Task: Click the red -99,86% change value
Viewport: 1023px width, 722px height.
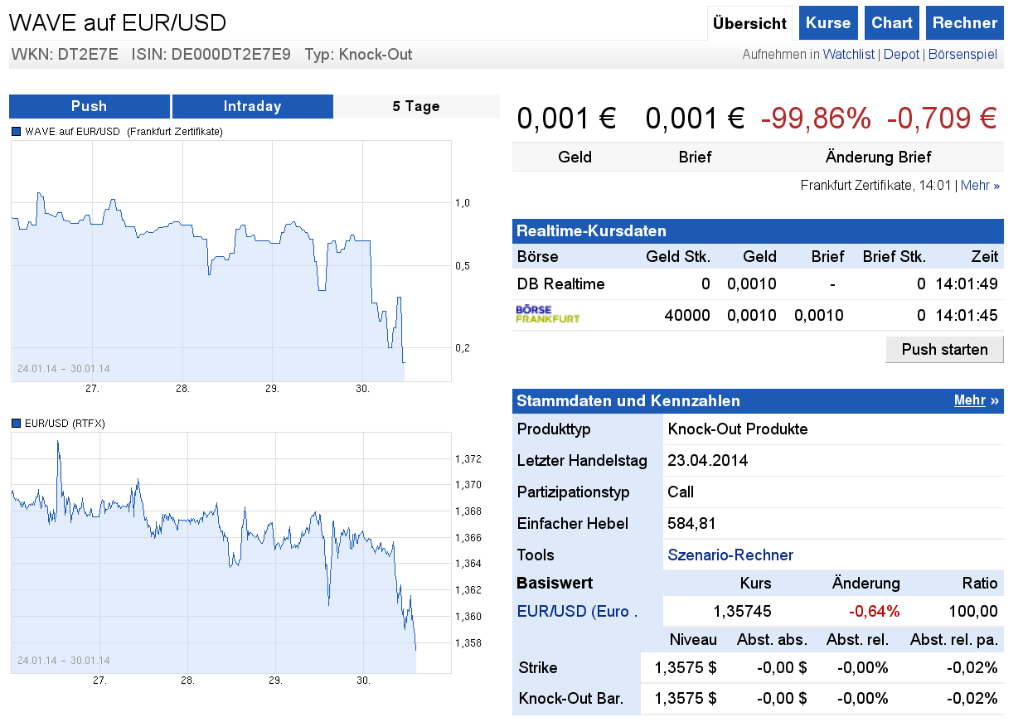Action: (816, 118)
